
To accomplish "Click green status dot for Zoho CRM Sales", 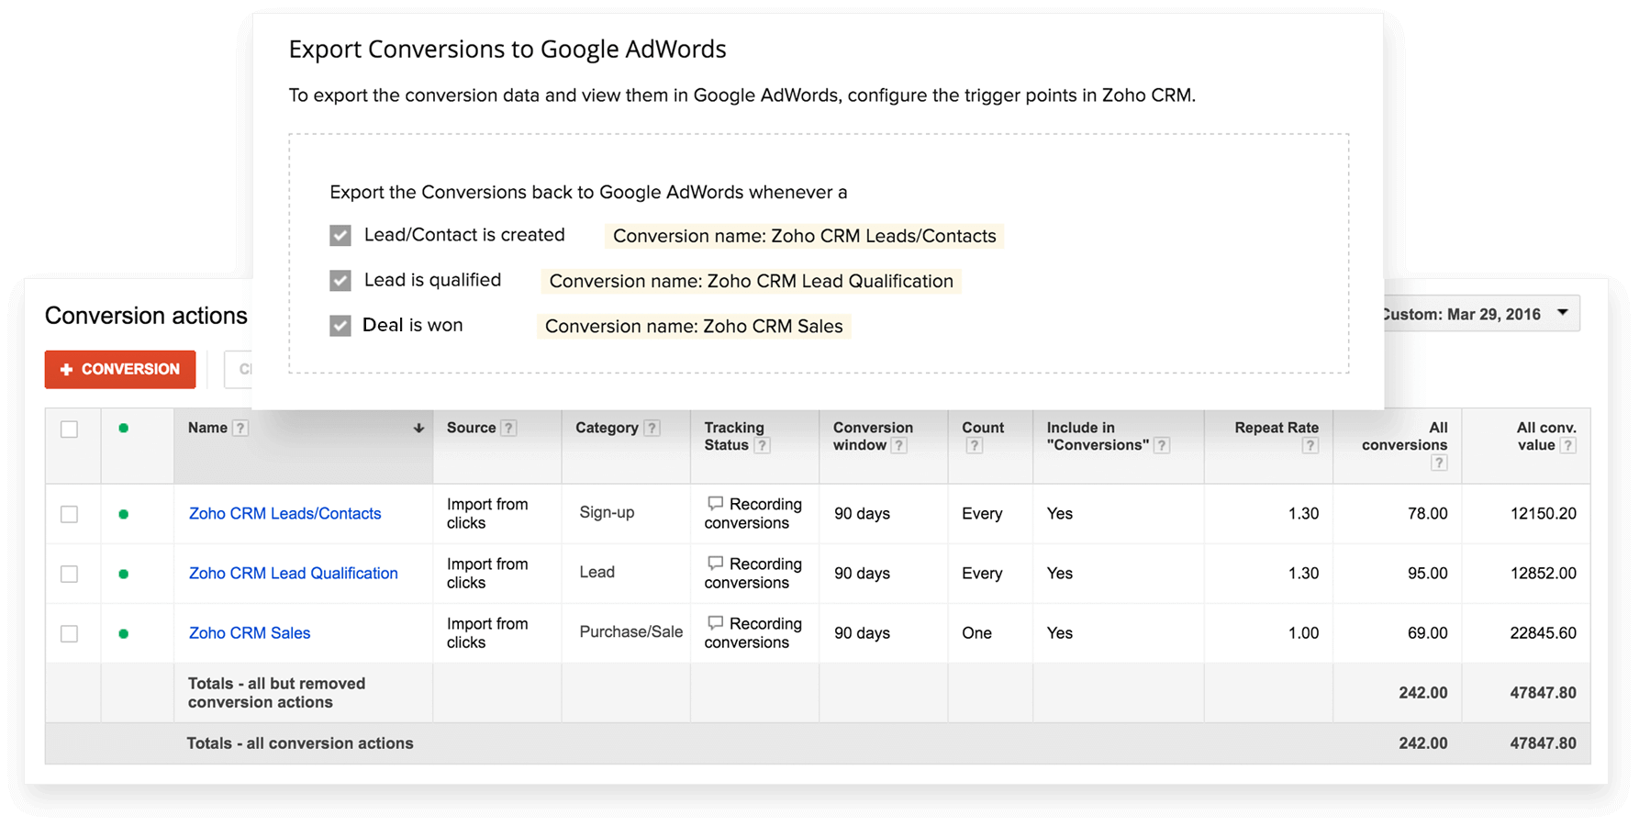I will coord(124,633).
